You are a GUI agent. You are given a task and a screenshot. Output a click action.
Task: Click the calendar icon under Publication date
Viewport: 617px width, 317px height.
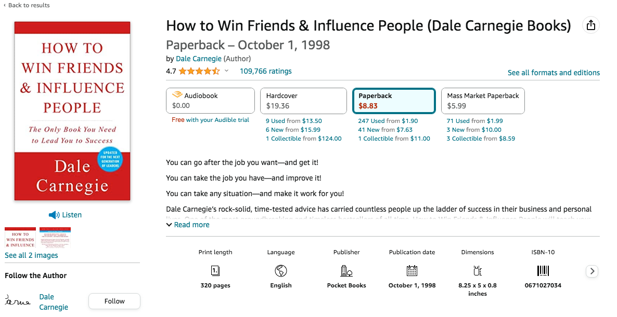coord(412,270)
